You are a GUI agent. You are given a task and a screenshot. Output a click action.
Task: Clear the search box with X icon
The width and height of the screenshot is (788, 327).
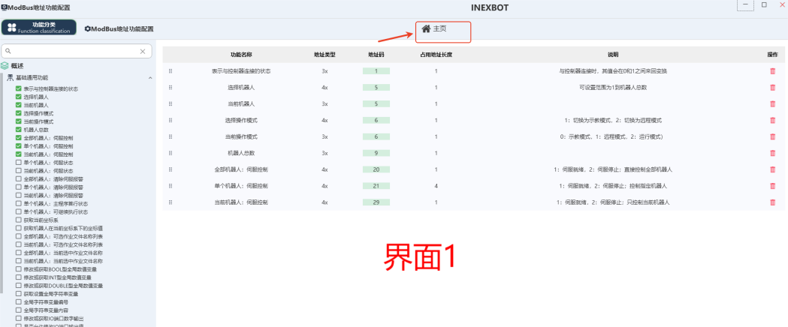(x=143, y=51)
